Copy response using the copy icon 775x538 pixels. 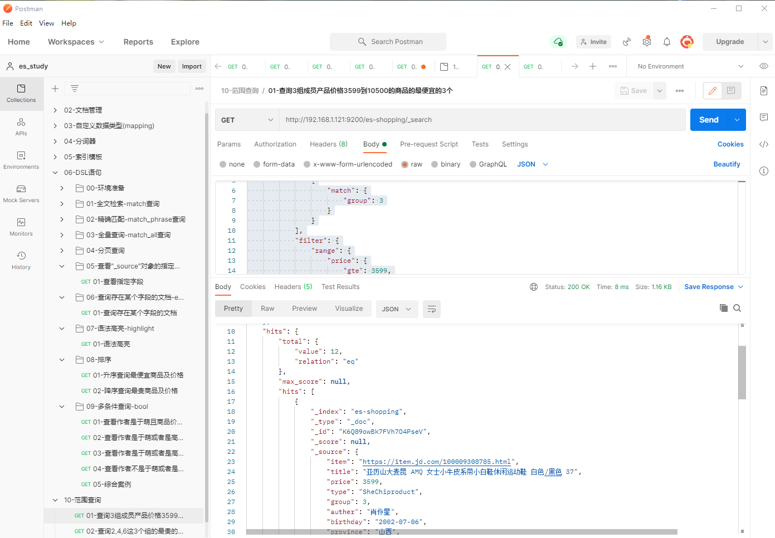(723, 309)
